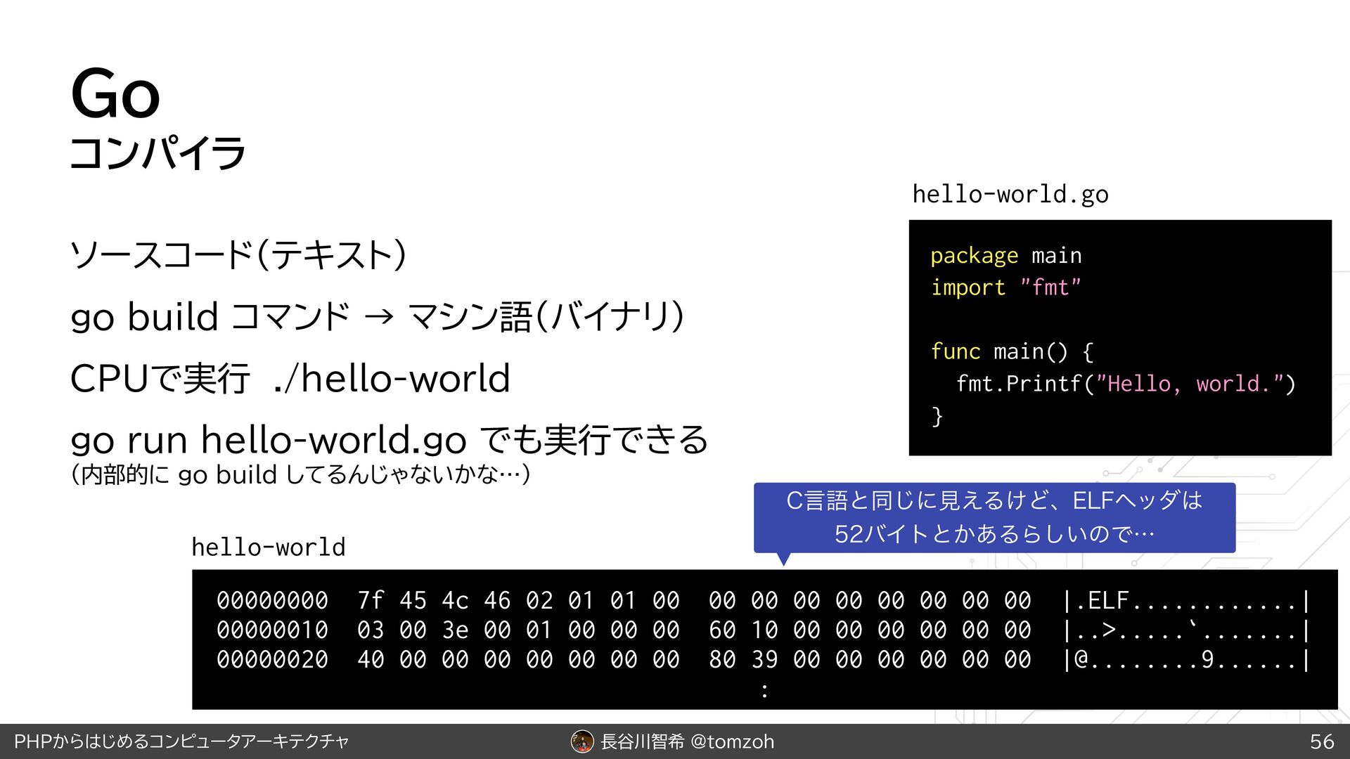Click the presenter avatar icon in footer
This screenshot has height=759, width=1350.
[x=582, y=741]
